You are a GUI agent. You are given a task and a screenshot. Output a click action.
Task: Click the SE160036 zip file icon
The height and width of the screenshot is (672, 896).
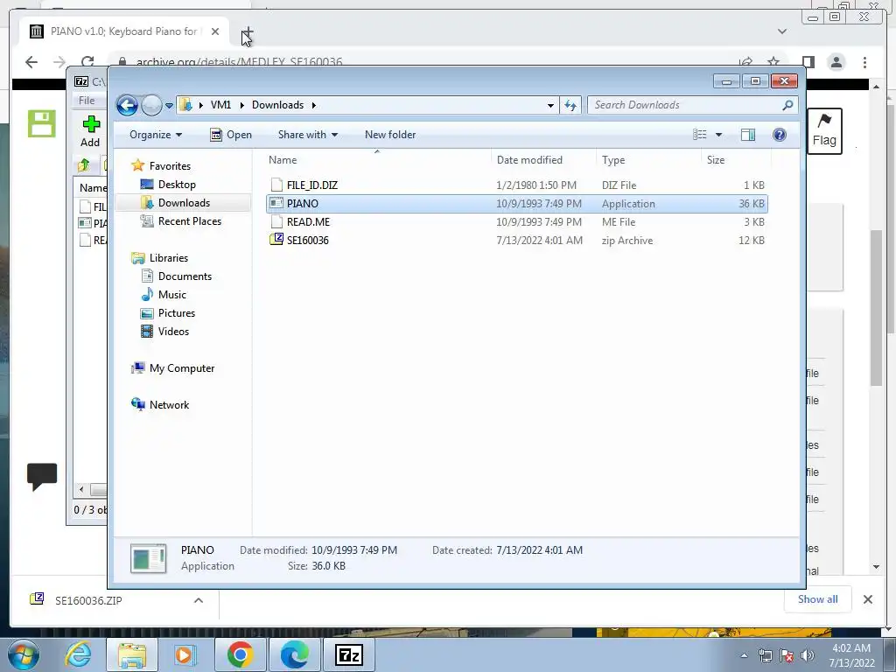click(x=276, y=240)
